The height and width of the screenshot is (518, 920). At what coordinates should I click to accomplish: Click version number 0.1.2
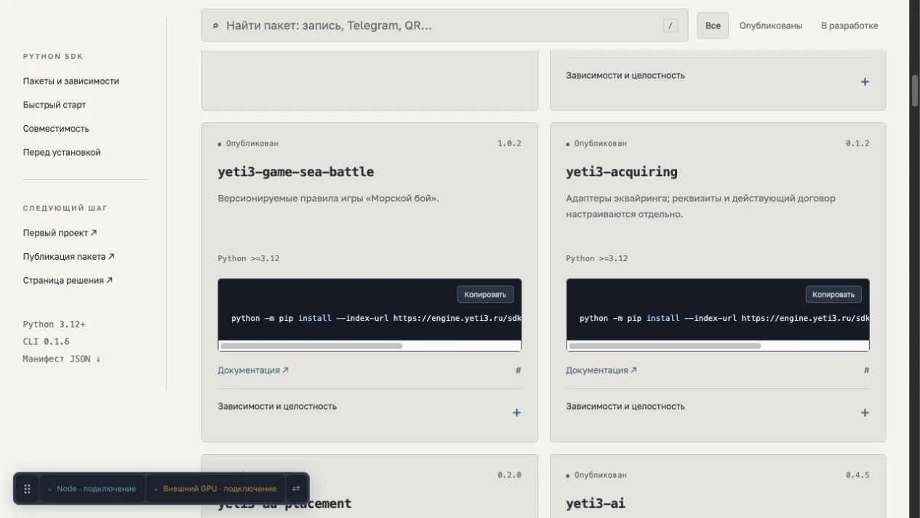pos(857,143)
